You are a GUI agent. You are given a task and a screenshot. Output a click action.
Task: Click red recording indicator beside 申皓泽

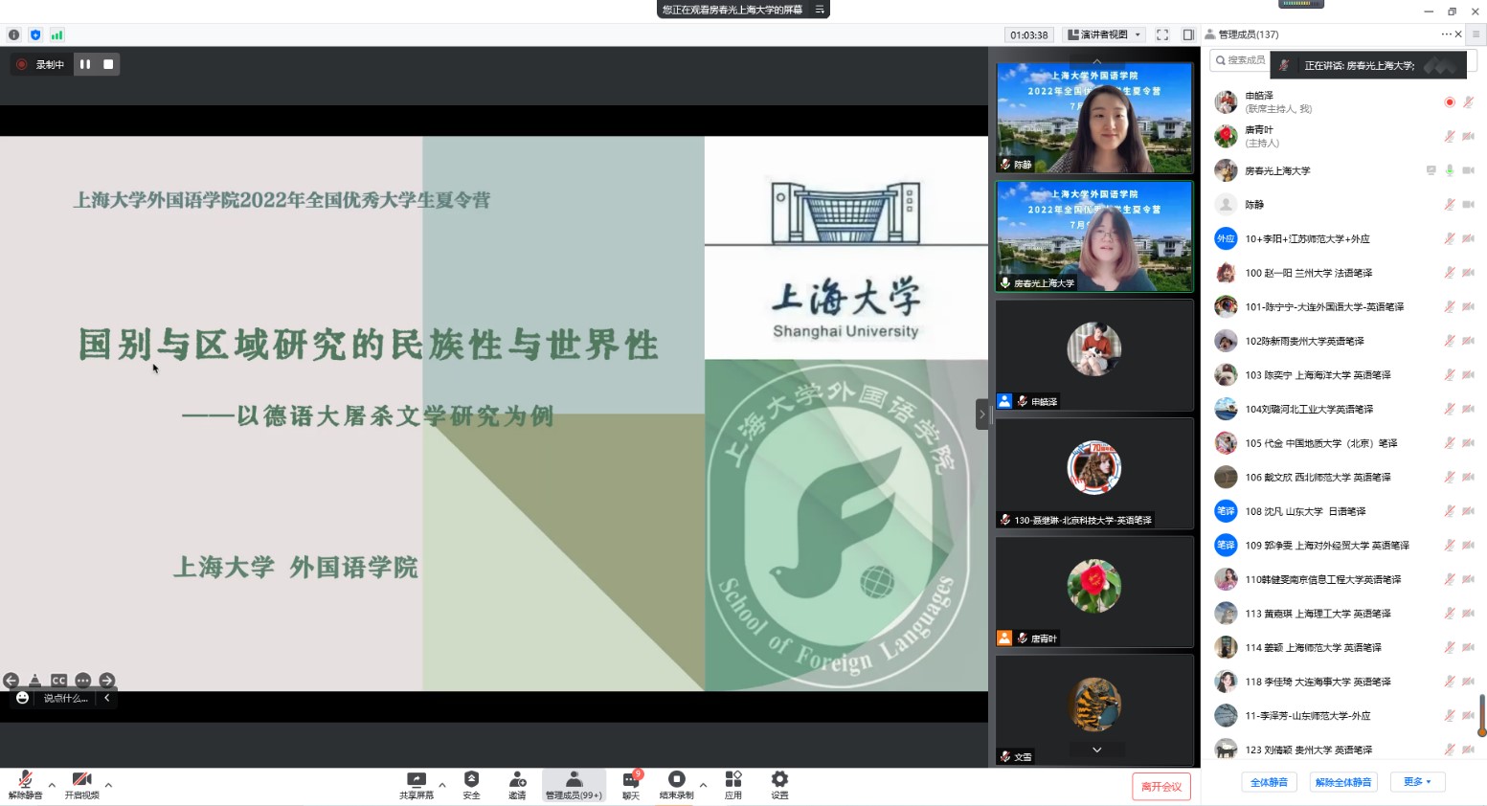pyautogui.click(x=1450, y=101)
